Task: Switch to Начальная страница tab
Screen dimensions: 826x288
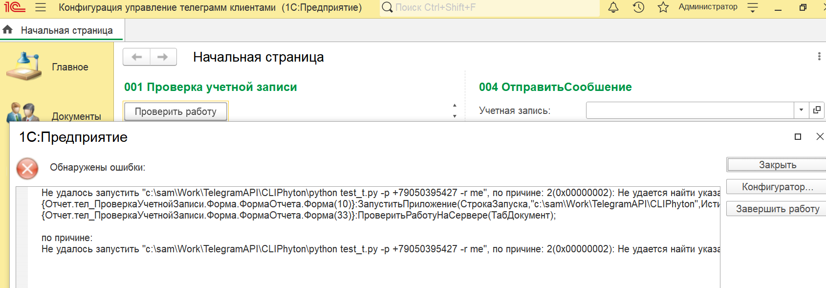Action: tap(66, 30)
